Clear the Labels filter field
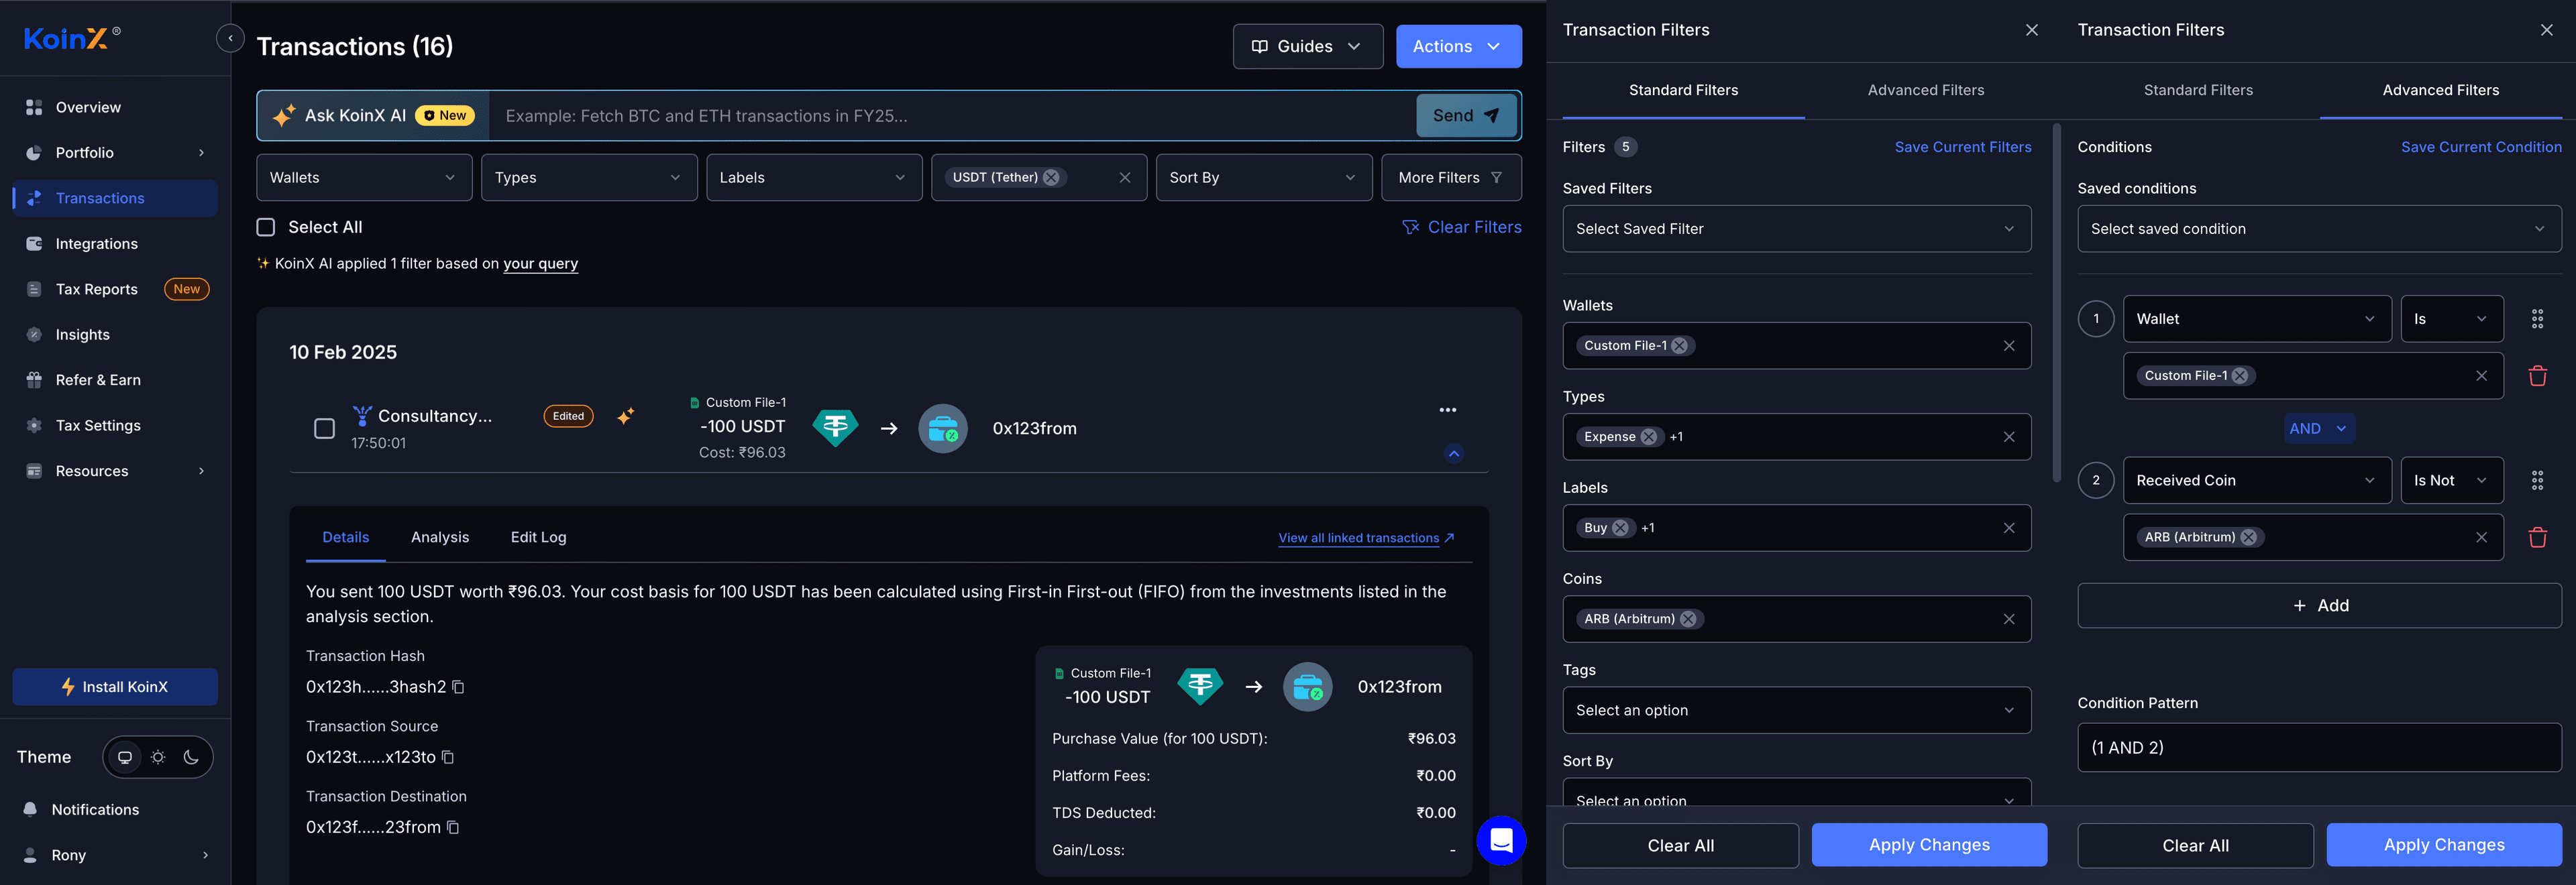 click(2008, 528)
